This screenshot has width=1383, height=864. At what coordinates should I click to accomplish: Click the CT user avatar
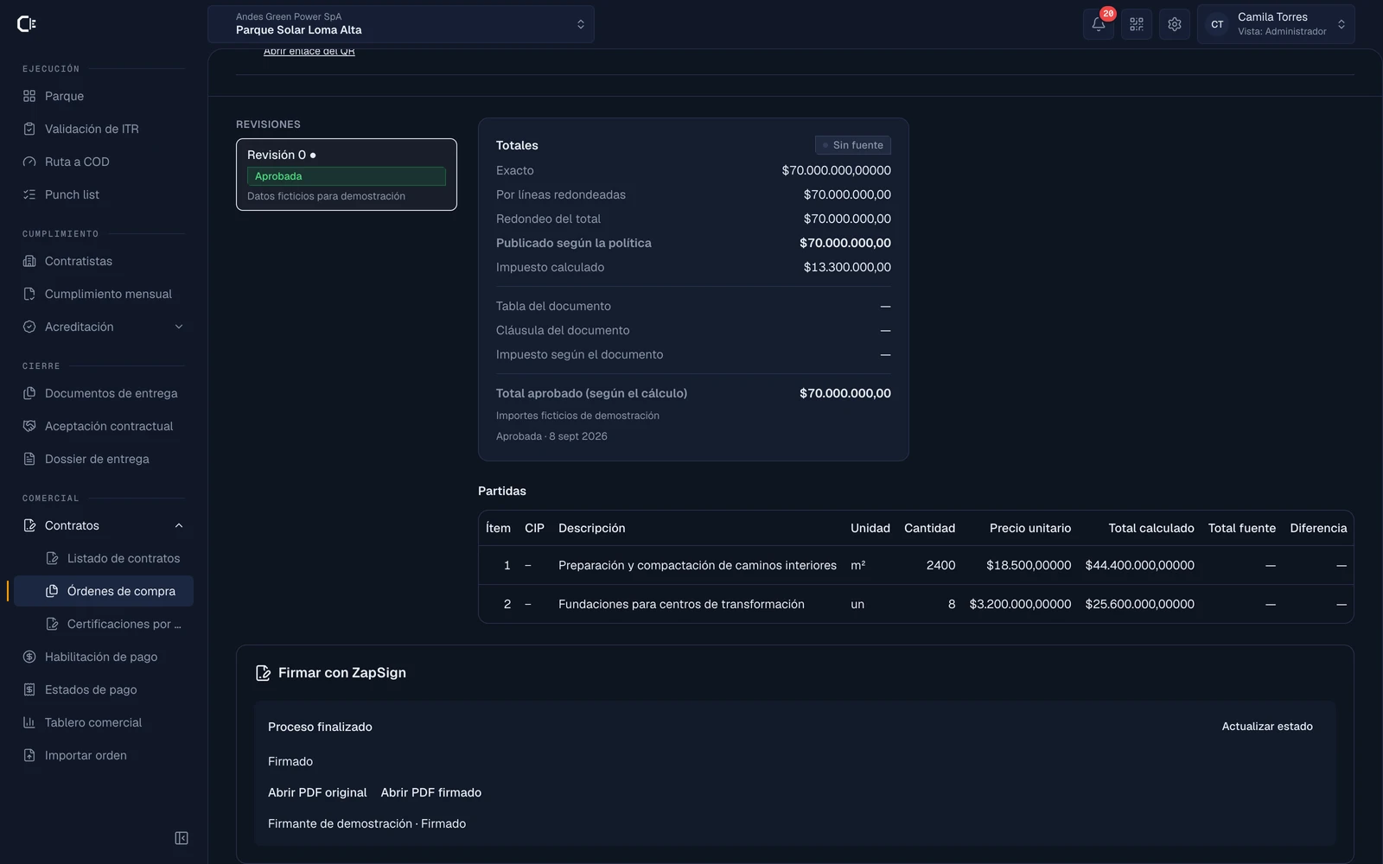click(x=1217, y=24)
